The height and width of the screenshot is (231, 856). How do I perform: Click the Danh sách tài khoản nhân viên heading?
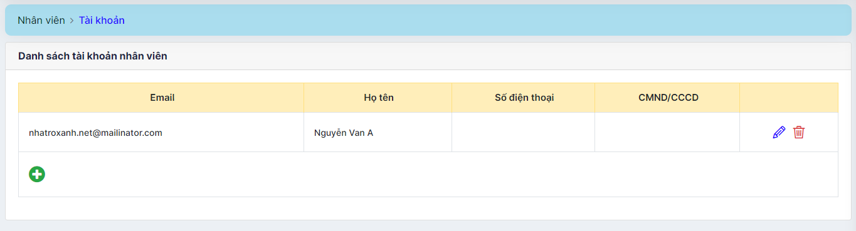[93, 56]
